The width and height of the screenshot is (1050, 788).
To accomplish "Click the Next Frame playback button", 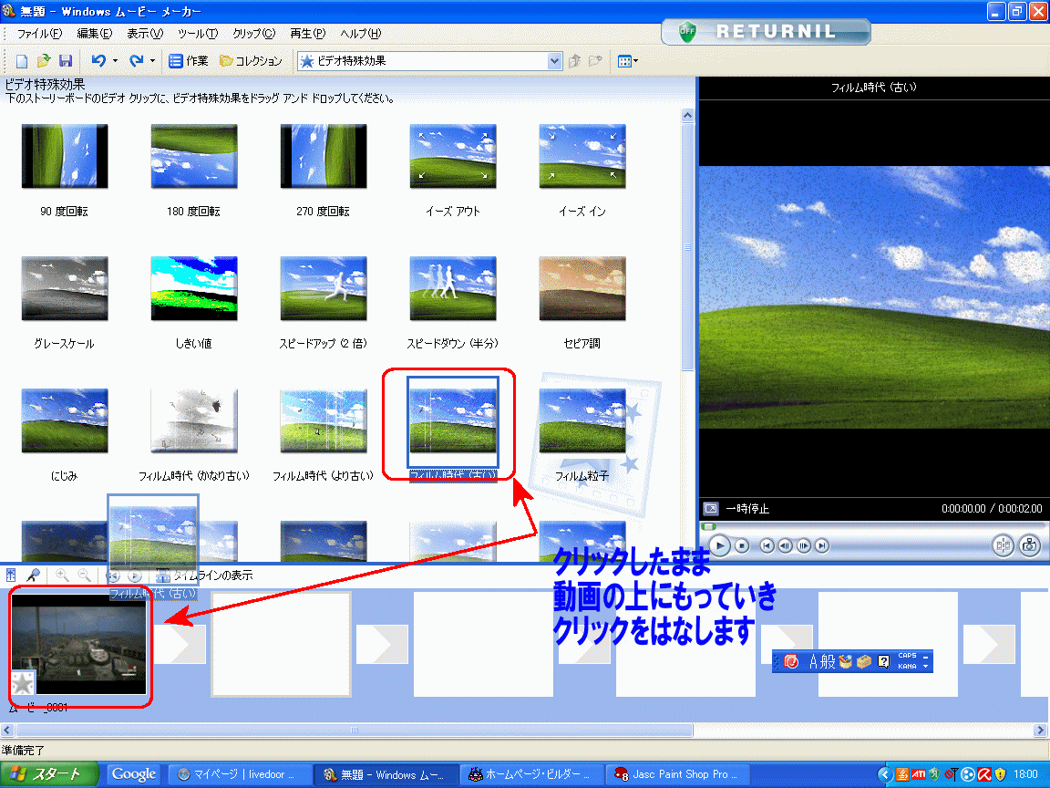I will click(804, 545).
